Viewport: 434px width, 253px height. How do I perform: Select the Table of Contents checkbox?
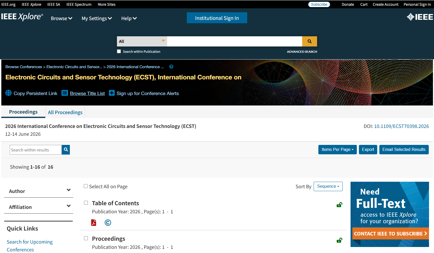coord(86,203)
